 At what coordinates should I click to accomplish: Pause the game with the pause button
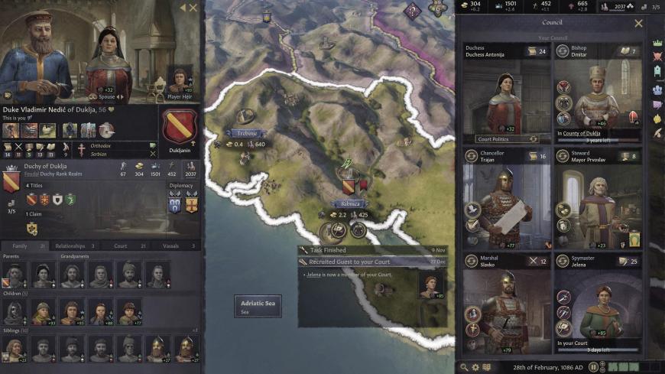[593, 367]
